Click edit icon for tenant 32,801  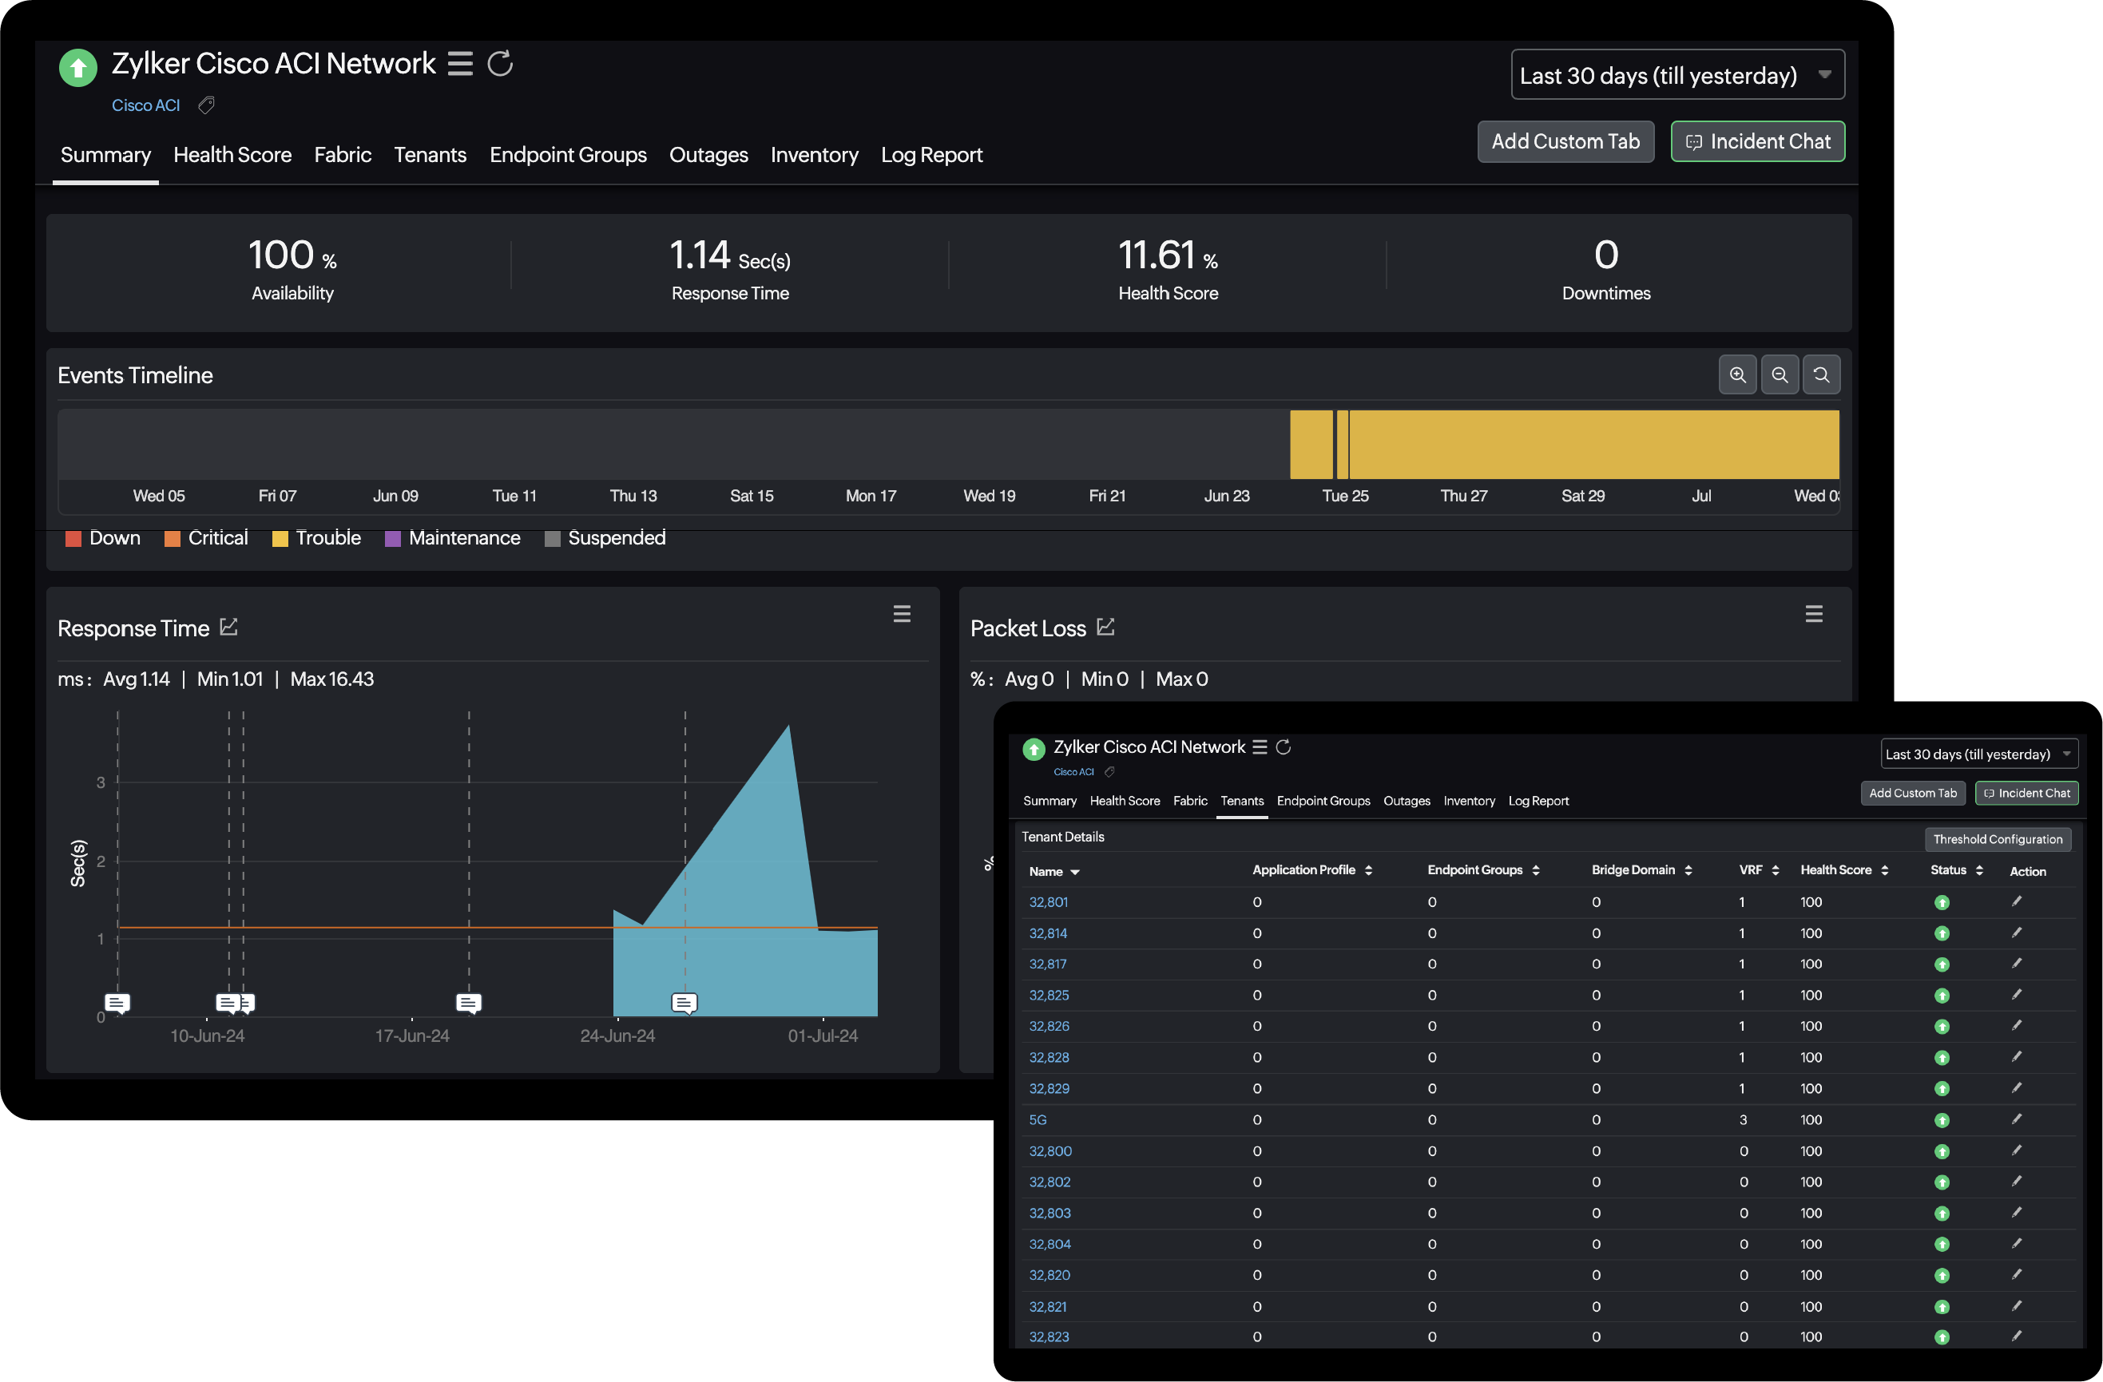2022,902
